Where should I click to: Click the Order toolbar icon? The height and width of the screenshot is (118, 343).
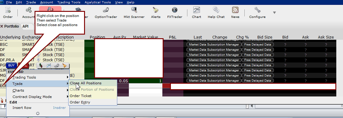click(x=8, y=13)
